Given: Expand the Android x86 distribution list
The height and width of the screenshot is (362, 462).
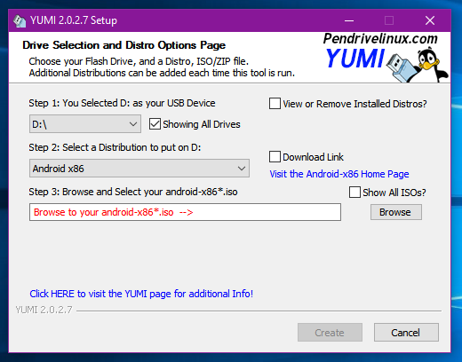Looking at the screenshot, I should coord(139,169).
